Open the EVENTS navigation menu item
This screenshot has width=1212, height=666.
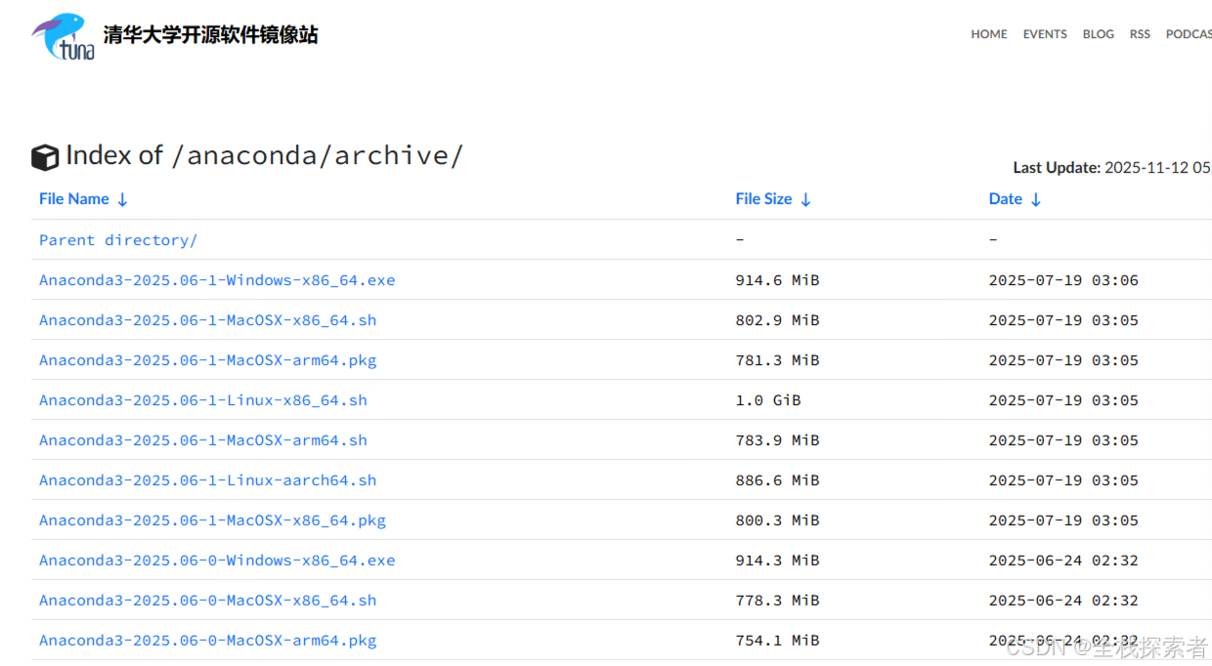click(x=1045, y=34)
